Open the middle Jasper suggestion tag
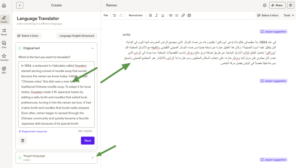This screenshot has height=168, width=296. [x=273, y=81]
